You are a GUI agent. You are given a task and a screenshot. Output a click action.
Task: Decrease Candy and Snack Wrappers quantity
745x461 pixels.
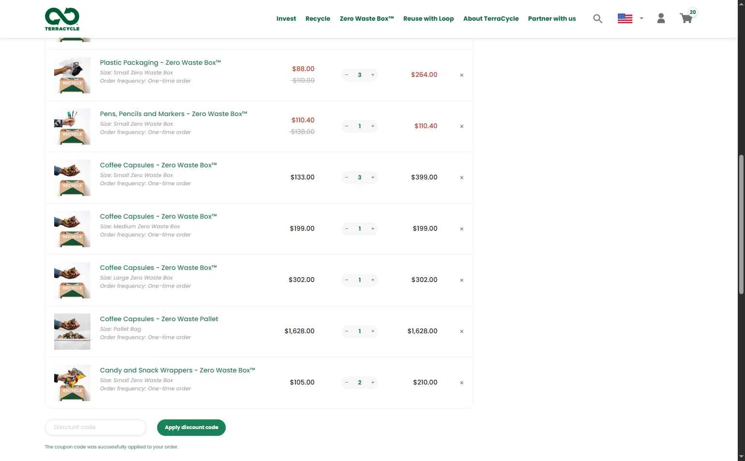tap(347, 383)
